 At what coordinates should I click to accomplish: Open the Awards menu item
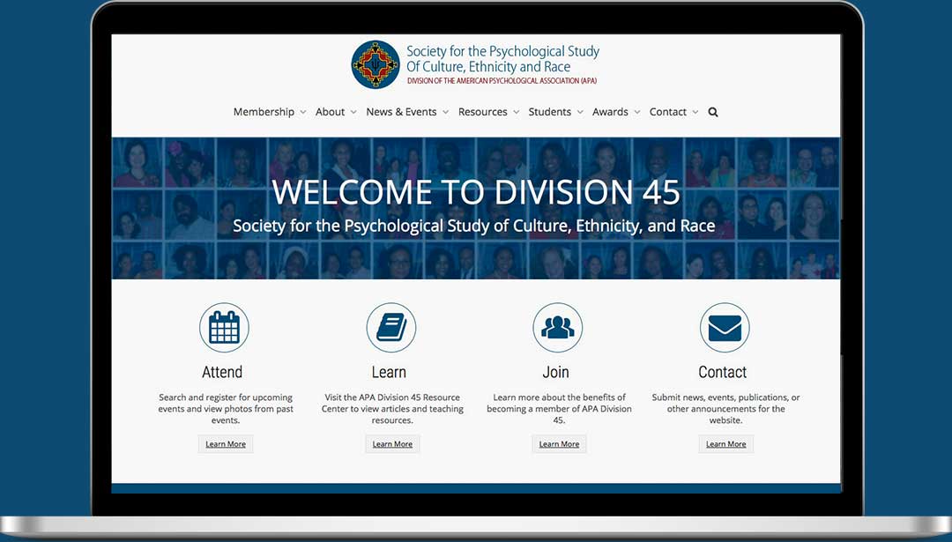pyautogui.click(x=610, y=112)
